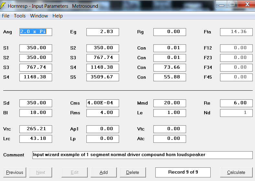Click the Con label in the F34 row
Image resolution: width=255 pixels, height=181 pixels.
pos(141,68)
